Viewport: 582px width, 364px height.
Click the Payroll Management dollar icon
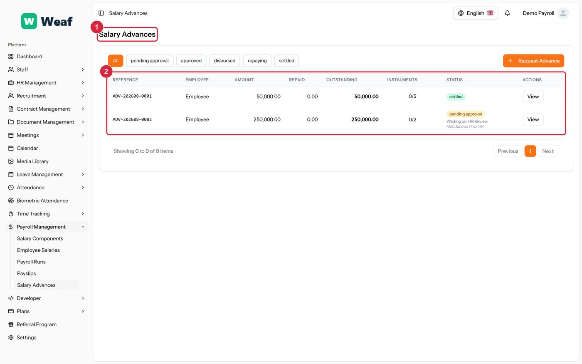pyautogui.click(x=11, y=227)
